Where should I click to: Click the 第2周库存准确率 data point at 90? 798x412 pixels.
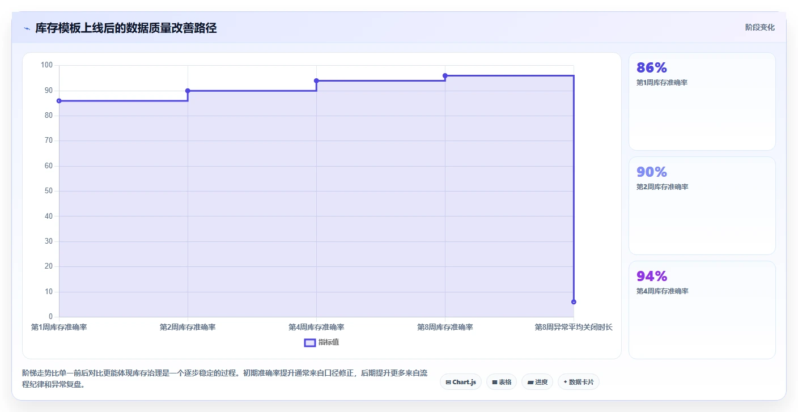pos(188,91)
